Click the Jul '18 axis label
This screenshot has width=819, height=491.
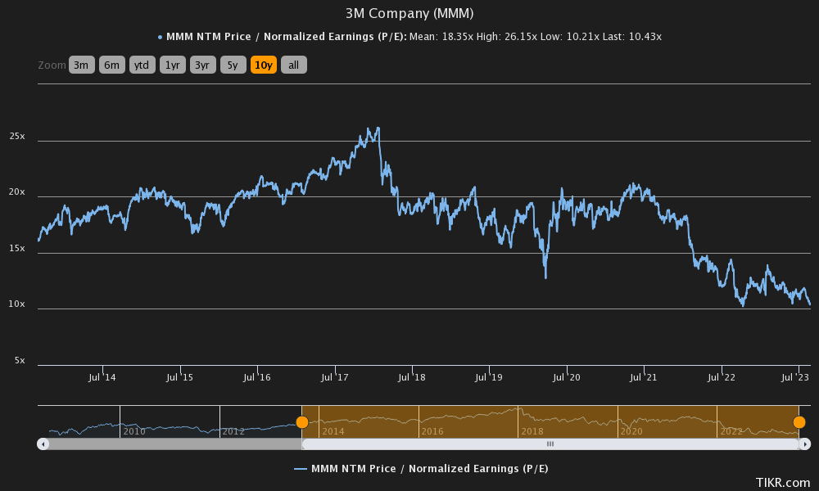click(x=412, y=377)
